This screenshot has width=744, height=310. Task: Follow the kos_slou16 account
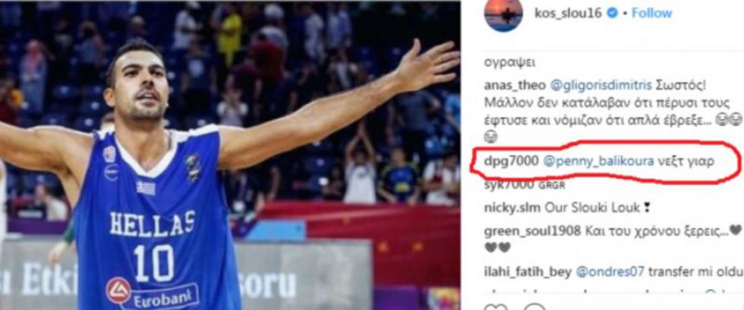[x=651, y=13]
